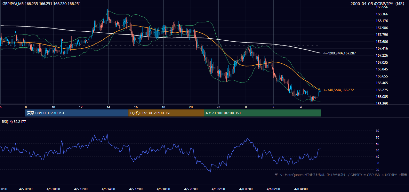Click the 4/6 00:00 time axis label

pyautogui.click(x=246, y=189)
